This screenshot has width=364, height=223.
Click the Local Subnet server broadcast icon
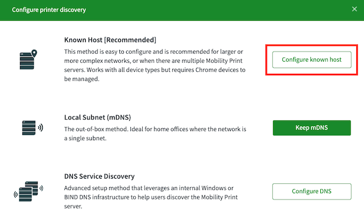tap(32, 128)
